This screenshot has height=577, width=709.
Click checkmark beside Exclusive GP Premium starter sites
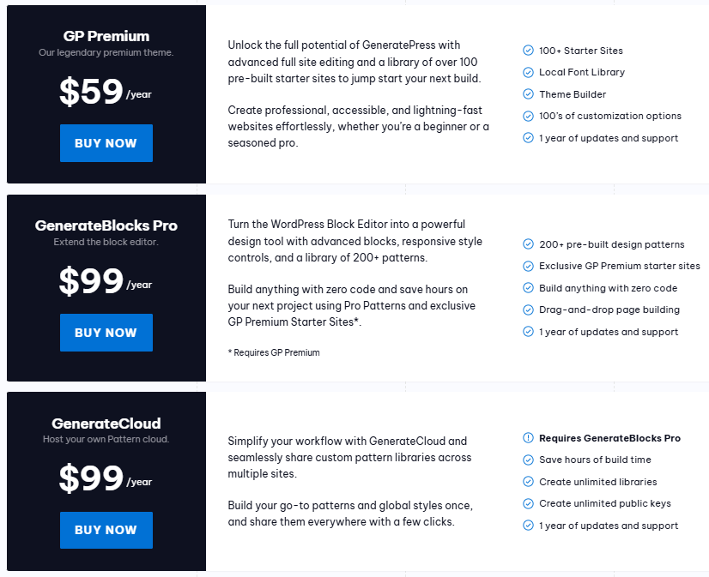pos(528,266)
